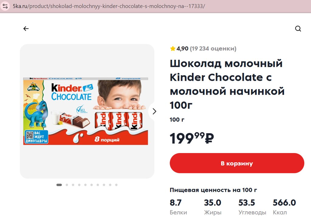Click the yellow rating star icon
Image resolution: width=311 pixels, height=218 pixels.
click(x=173, y=49)
